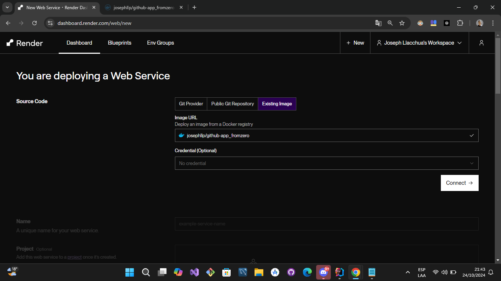Select the Git Provider source option
501x281 pixels.
pos(191,104)
